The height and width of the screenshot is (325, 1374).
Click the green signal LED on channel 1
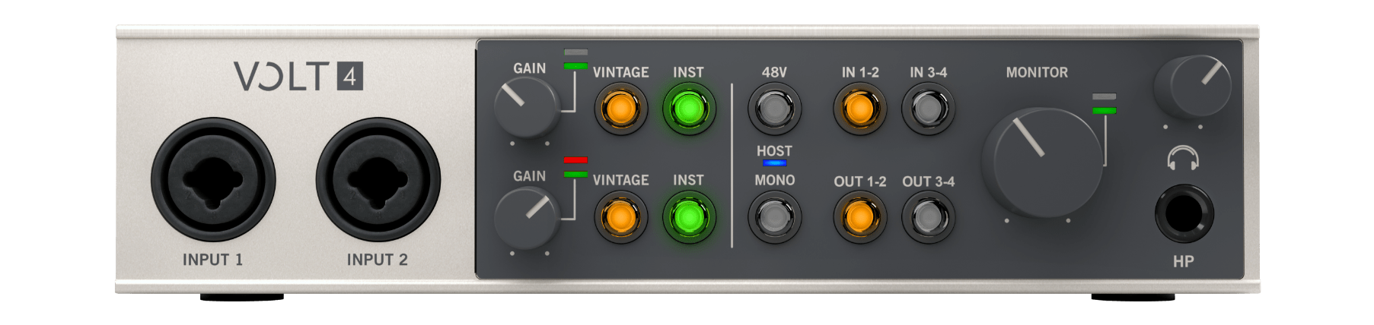[x=575, y=66]
